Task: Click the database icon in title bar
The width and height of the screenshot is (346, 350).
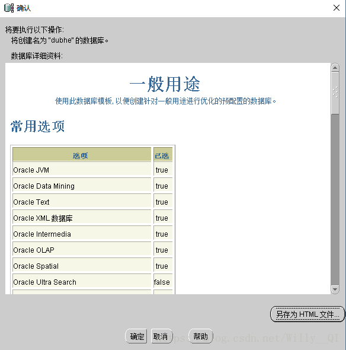Action: pos(9,8)
